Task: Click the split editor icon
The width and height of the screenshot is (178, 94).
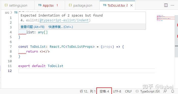Action: (166, 5)
